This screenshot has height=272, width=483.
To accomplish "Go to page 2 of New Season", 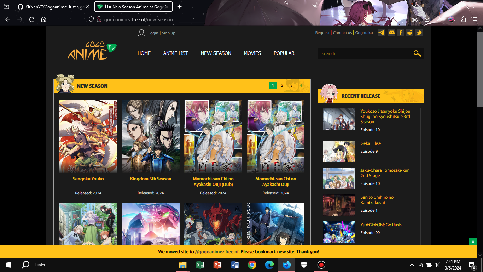I will (282, 85).
